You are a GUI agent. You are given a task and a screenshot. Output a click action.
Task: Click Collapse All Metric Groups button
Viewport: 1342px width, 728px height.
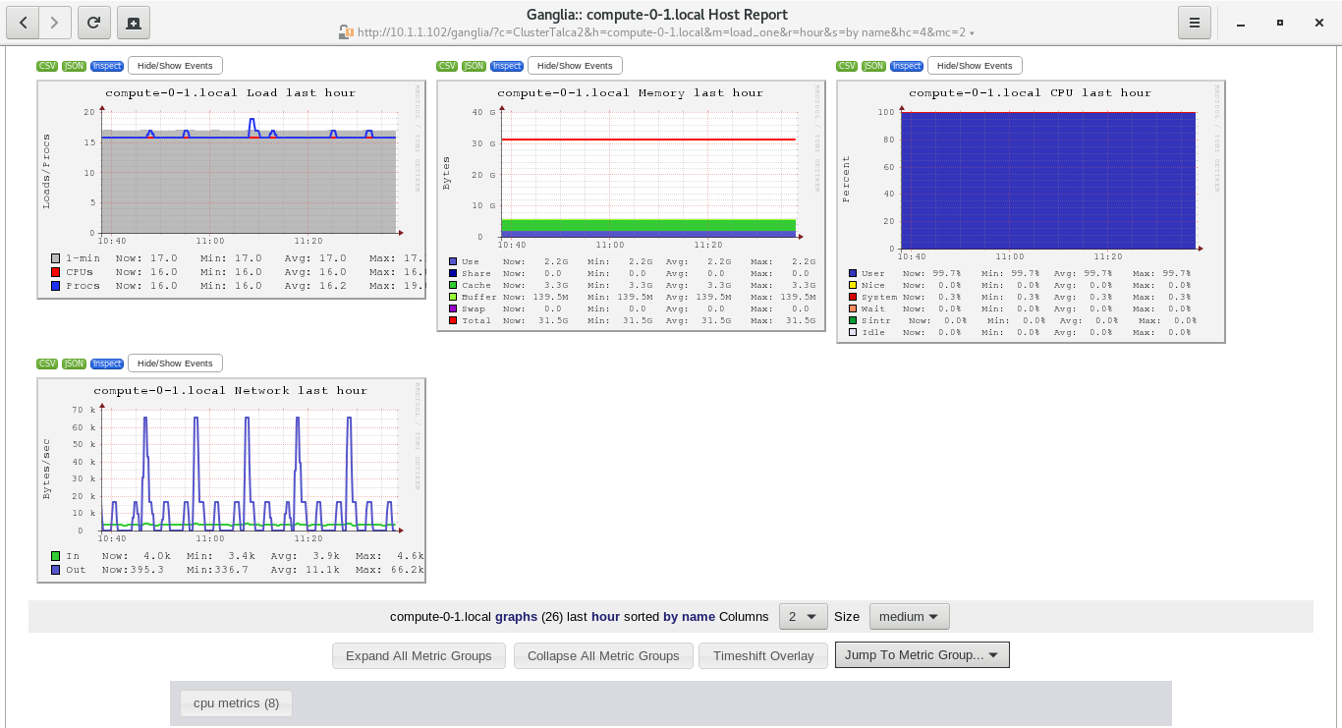point(603,655)
